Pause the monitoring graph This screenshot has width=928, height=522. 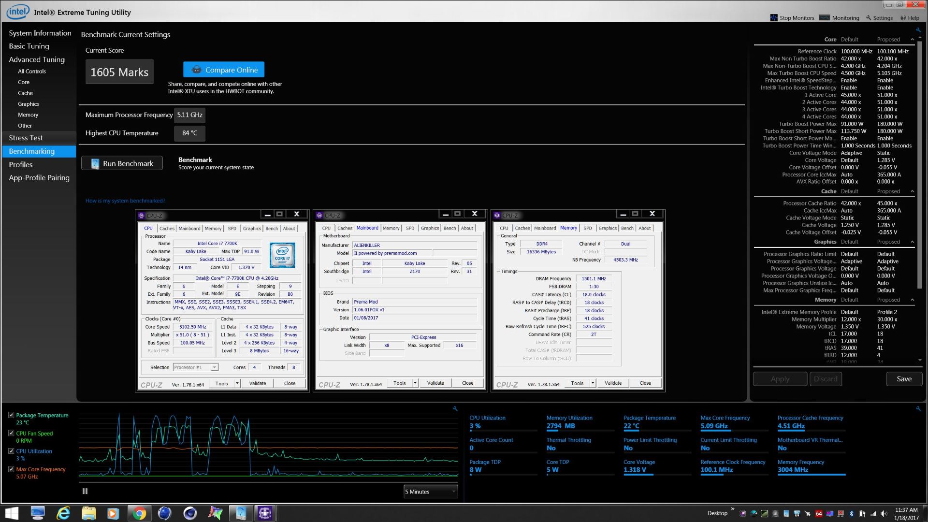pos(85,491)
